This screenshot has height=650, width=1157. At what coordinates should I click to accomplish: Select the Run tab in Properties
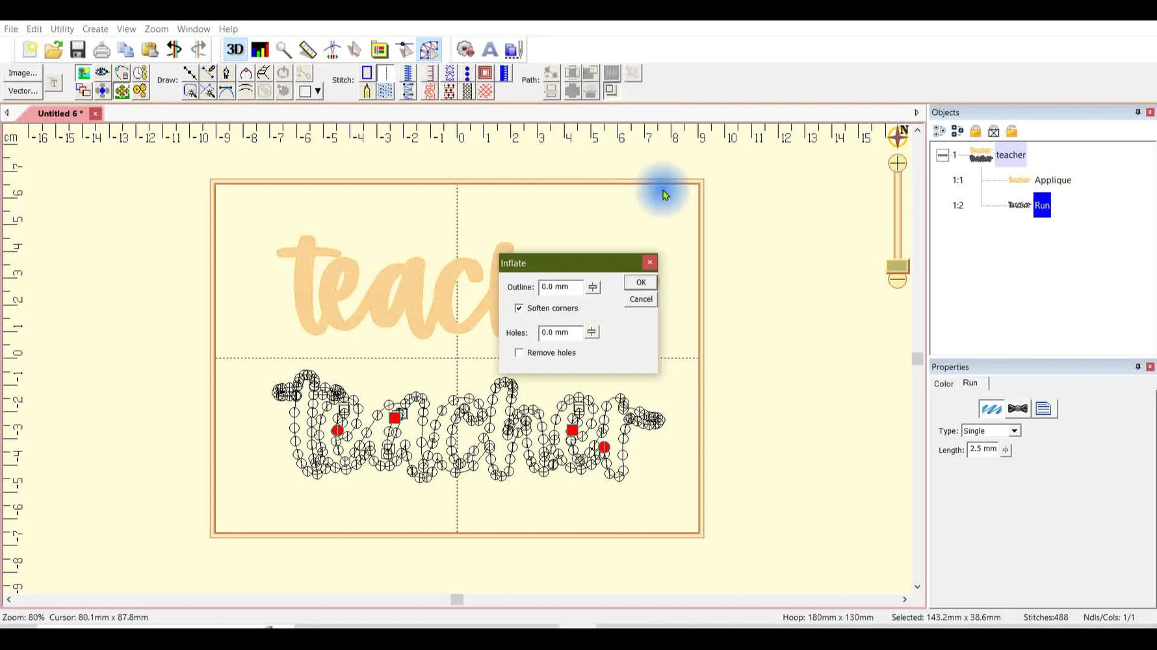tap(970, 383)
